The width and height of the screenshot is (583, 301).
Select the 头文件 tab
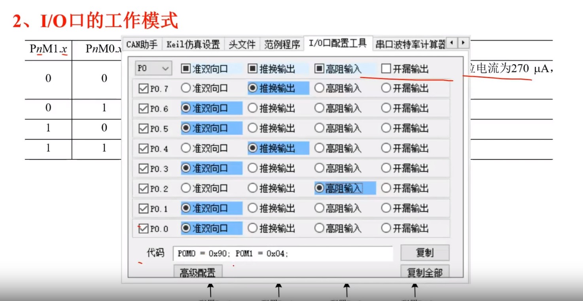coord(242,44)
